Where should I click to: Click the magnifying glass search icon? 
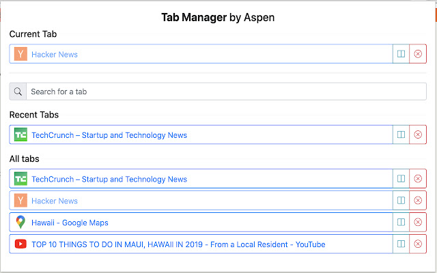pos(18,91)
